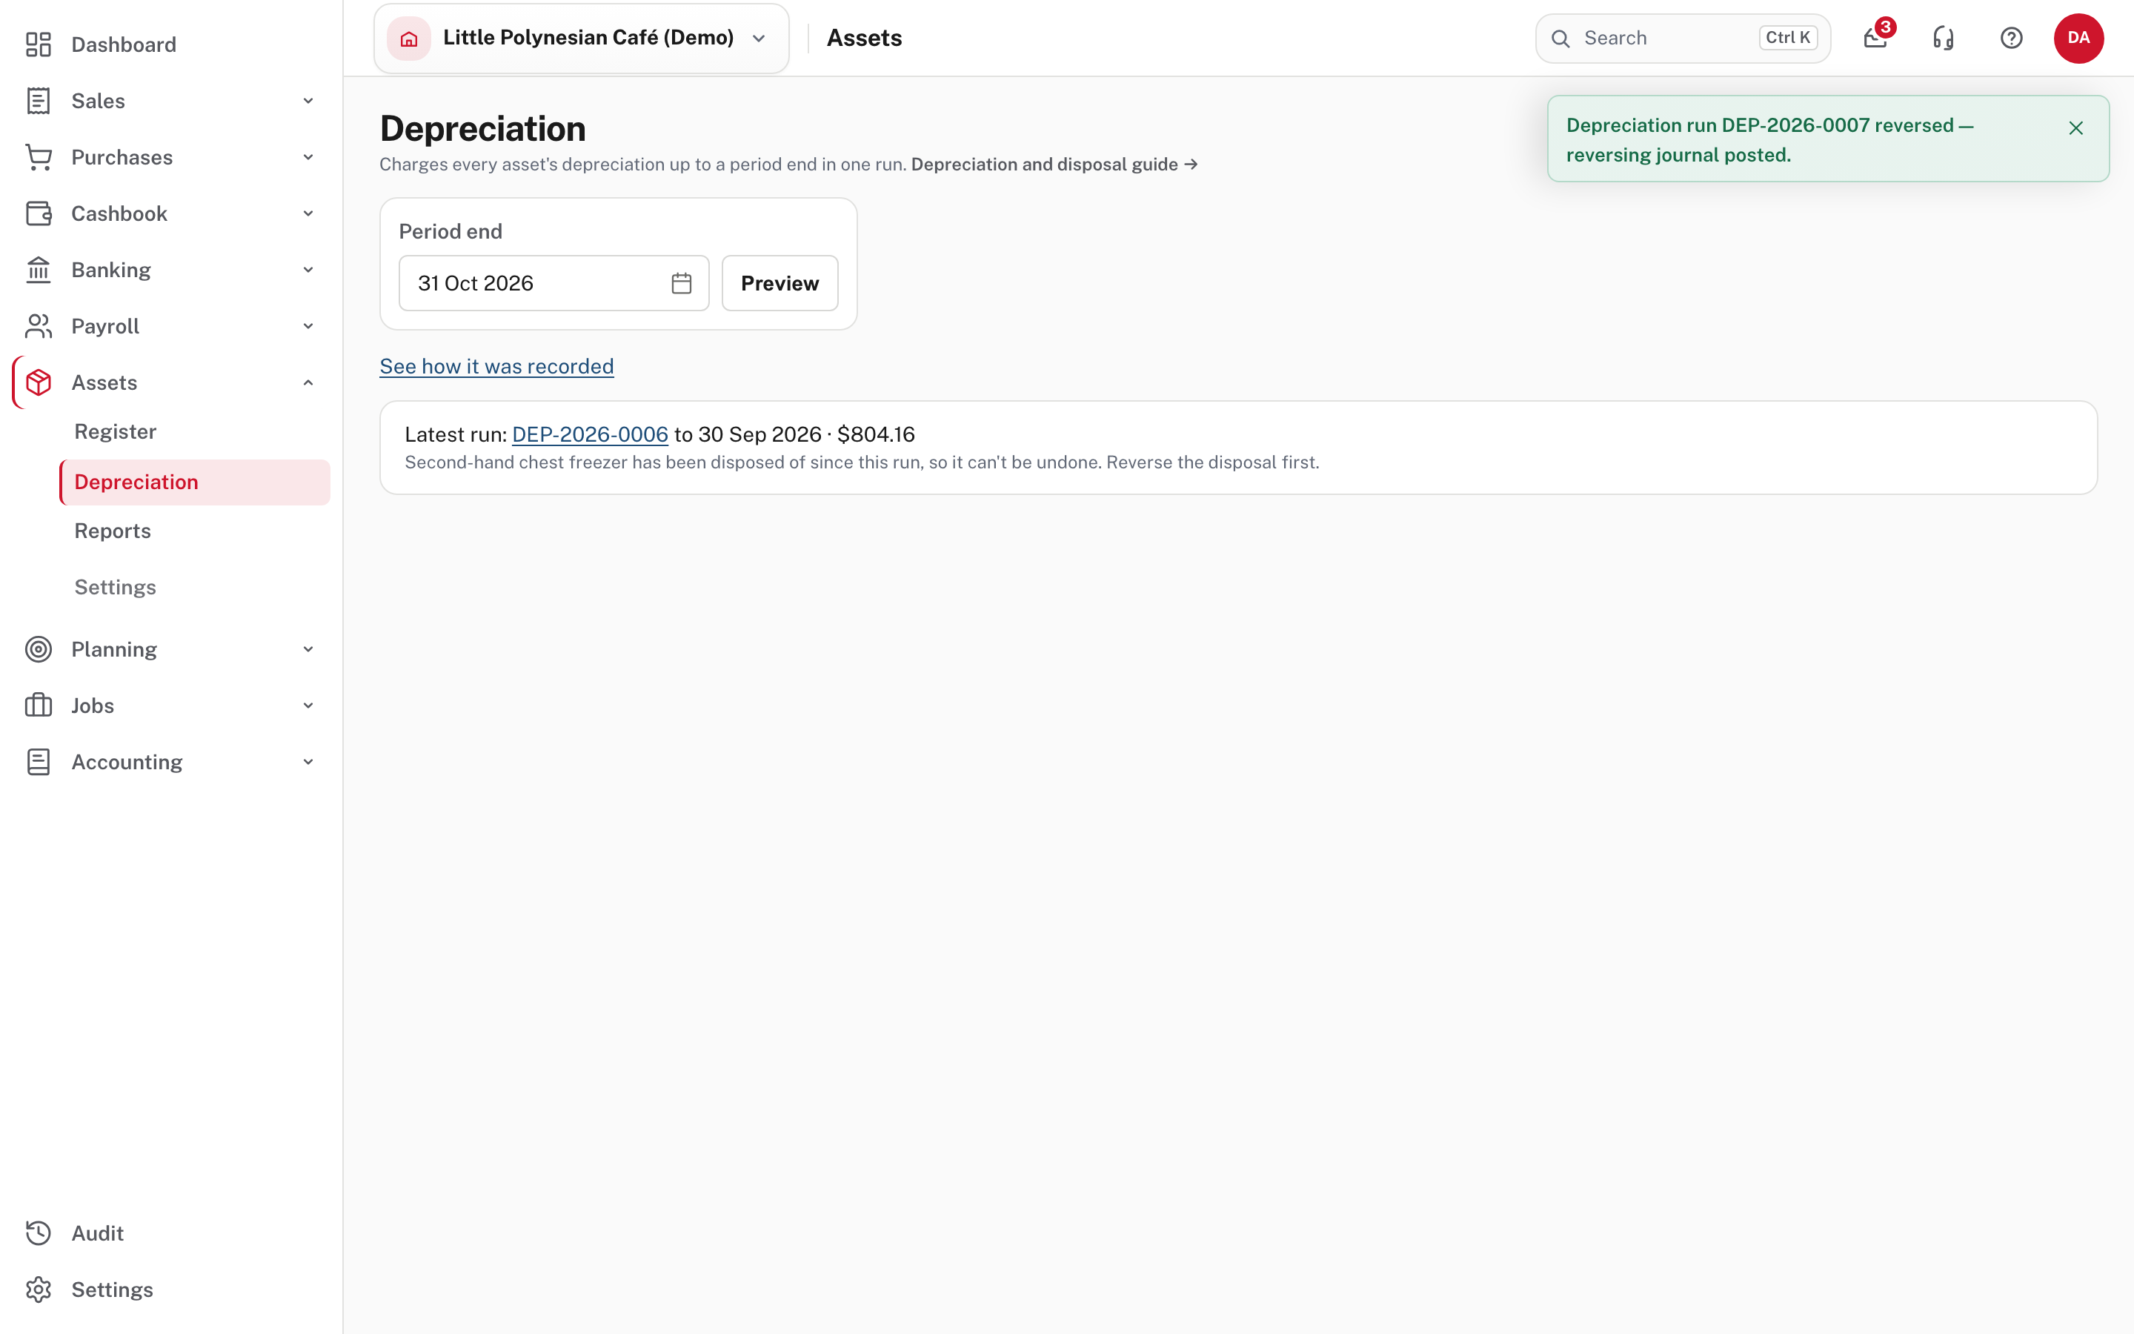
Task: Open run DEP-2026-0006 link
Action: (x=590, y=434)
